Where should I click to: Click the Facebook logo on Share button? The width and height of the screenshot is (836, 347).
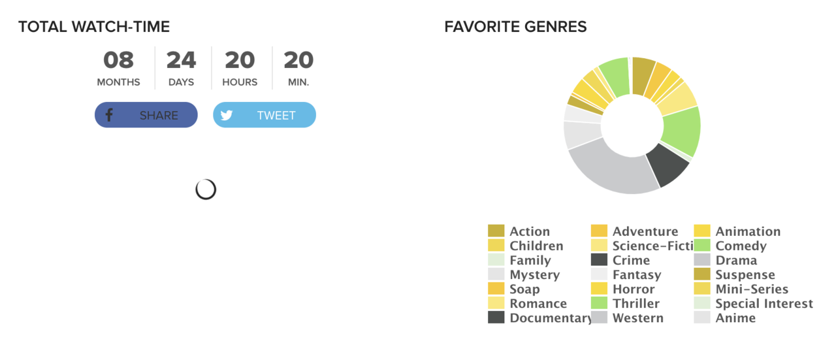(x=109, y=115)
